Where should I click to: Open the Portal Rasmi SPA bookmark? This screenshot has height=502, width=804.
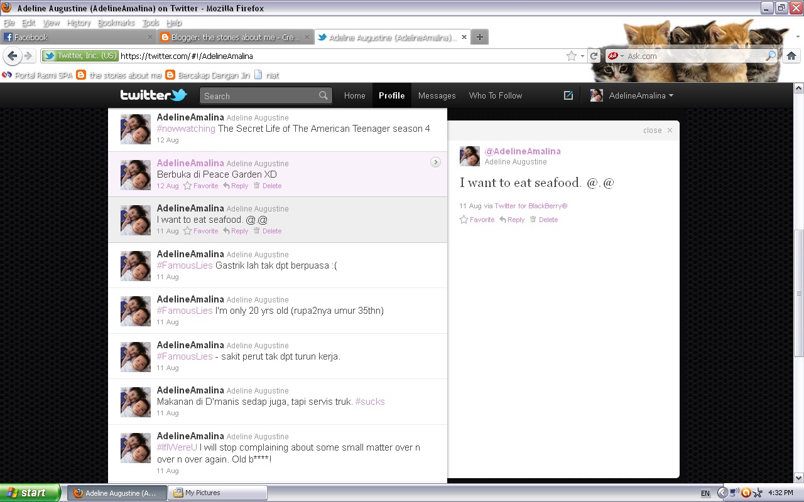click(38, 75)
